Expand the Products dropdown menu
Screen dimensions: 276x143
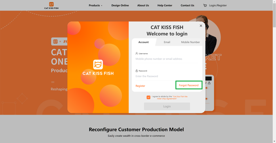point(95,5)
